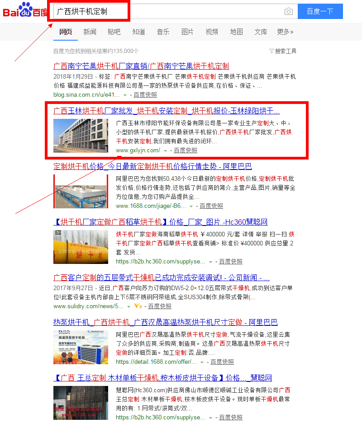Open 热泵烘干机 广西汉晟 阿里巴巴 link
This screenshot has height=423, width=362.
pyautogui.click(x=166, y=322)
